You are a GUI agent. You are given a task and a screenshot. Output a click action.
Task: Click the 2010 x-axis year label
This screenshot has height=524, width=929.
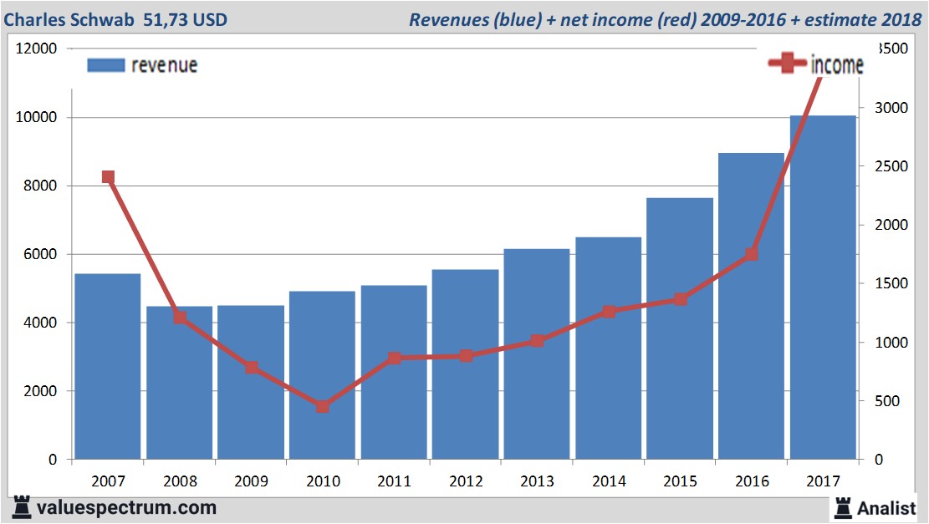point(323,481)
